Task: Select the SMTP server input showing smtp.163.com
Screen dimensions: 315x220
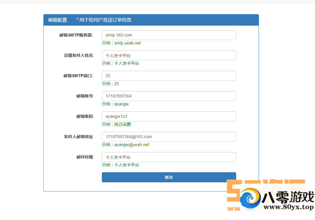Action: pyautogui.click(x=169, y=35)
